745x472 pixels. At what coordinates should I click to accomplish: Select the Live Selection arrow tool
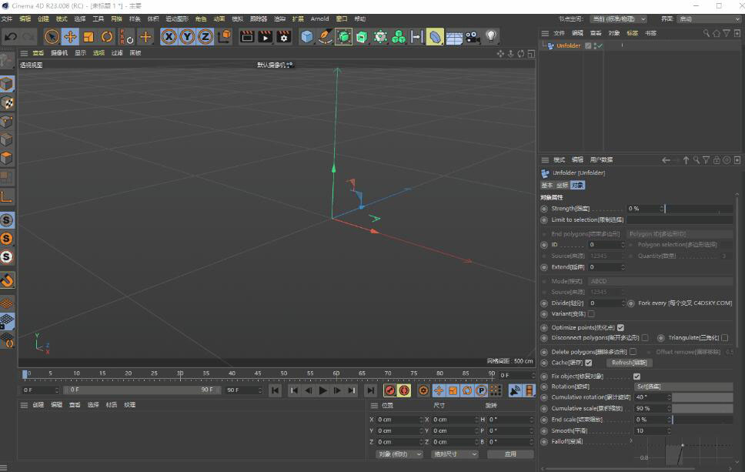pyautogui.click(x=52, y=37)
